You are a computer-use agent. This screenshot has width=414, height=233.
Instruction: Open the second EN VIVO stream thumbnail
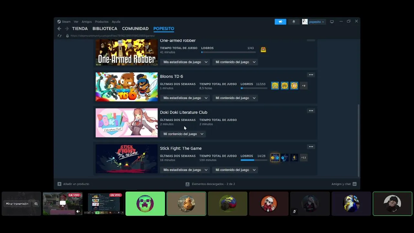pyautogui.click(x=104, y=204)
